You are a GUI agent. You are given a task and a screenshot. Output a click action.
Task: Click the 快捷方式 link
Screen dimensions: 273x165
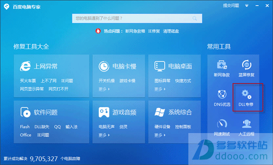point(183,81)
